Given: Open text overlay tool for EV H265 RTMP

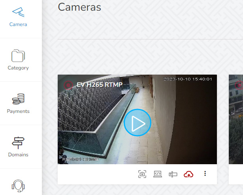Looking at the screenshot, I should 173,174.
